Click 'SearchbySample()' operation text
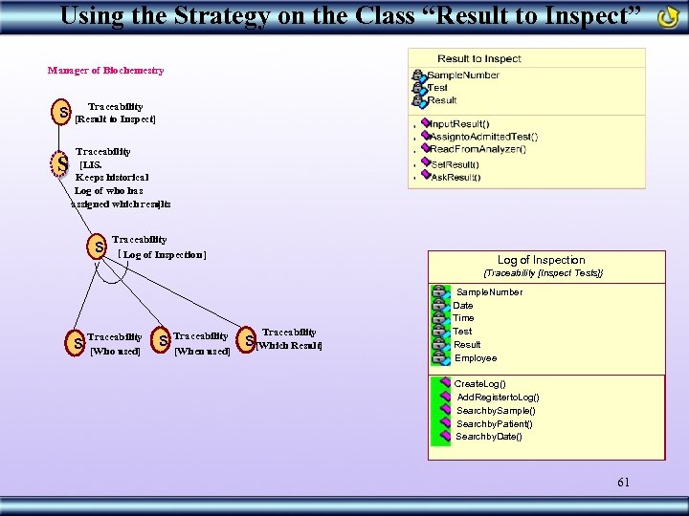The image size is (689, 516). click(496, 411)
